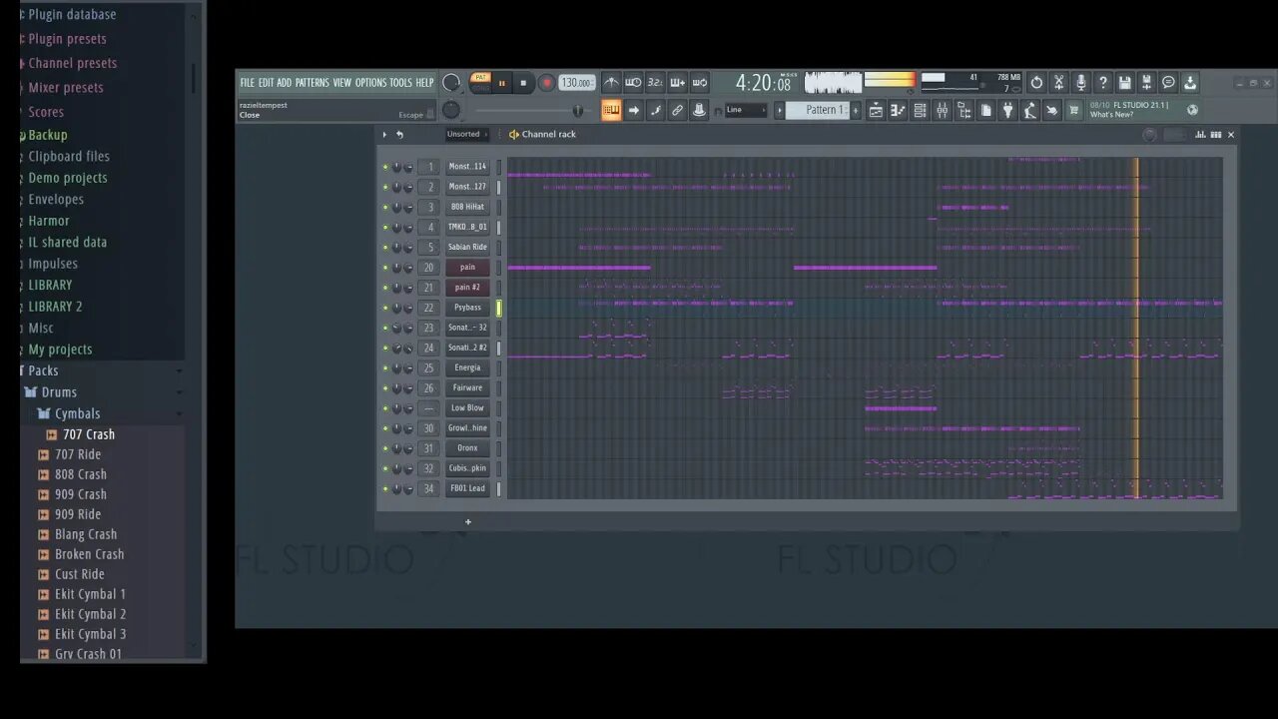
Task: Toggle PAT/SONG playback mode
Action: (x=481, y=82)
